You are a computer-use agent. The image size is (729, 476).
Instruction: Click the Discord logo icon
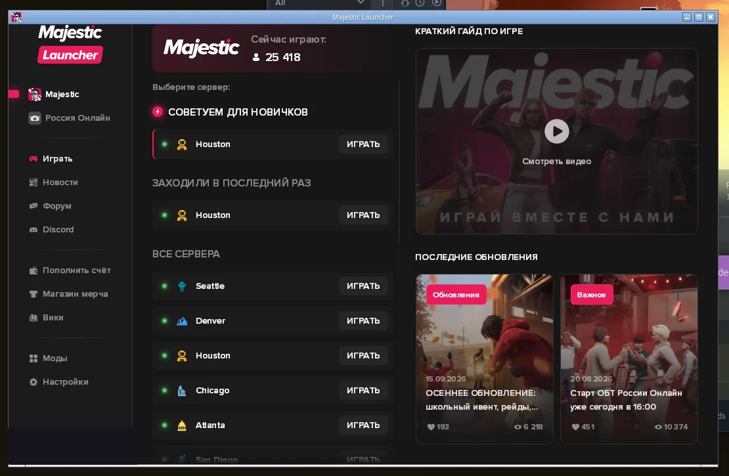pos(33,230)
